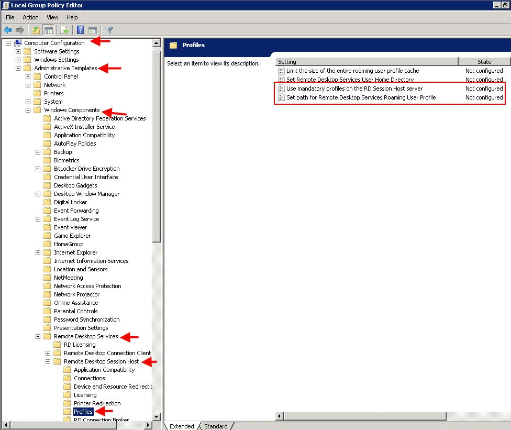The width and height of the screenshot is (511, 430).
Task: Click the Licensing folder icon under Session Host
Action: coord(67,395)
